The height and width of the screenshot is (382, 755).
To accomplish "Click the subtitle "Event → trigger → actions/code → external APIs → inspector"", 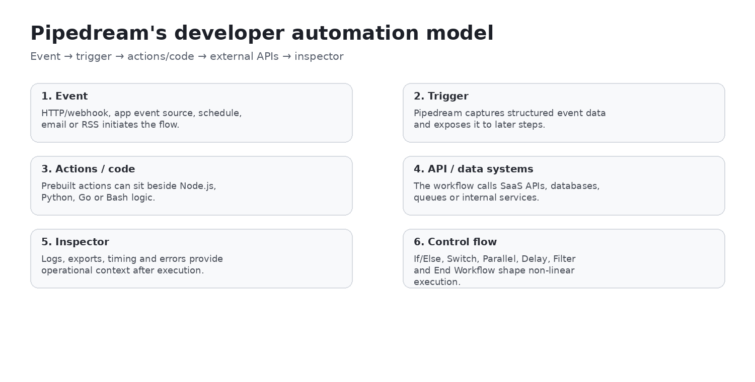I will point(187,56).
